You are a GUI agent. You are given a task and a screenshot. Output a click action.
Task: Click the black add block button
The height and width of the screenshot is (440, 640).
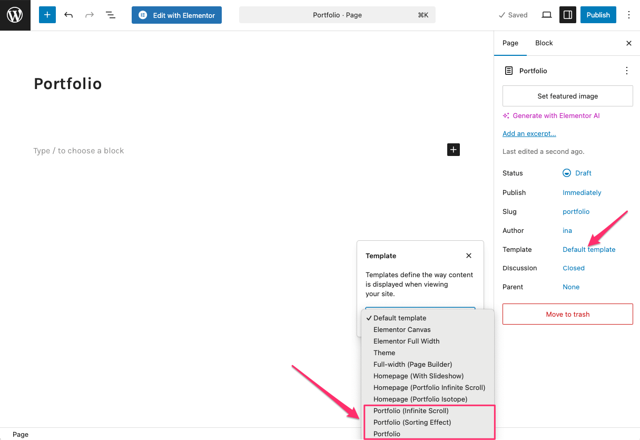[x=454, y=150]
